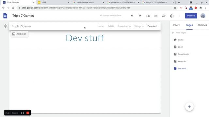This screenshot has height=117, width=209.
Task: Click the copy published link icon
Action: (156, 16)
